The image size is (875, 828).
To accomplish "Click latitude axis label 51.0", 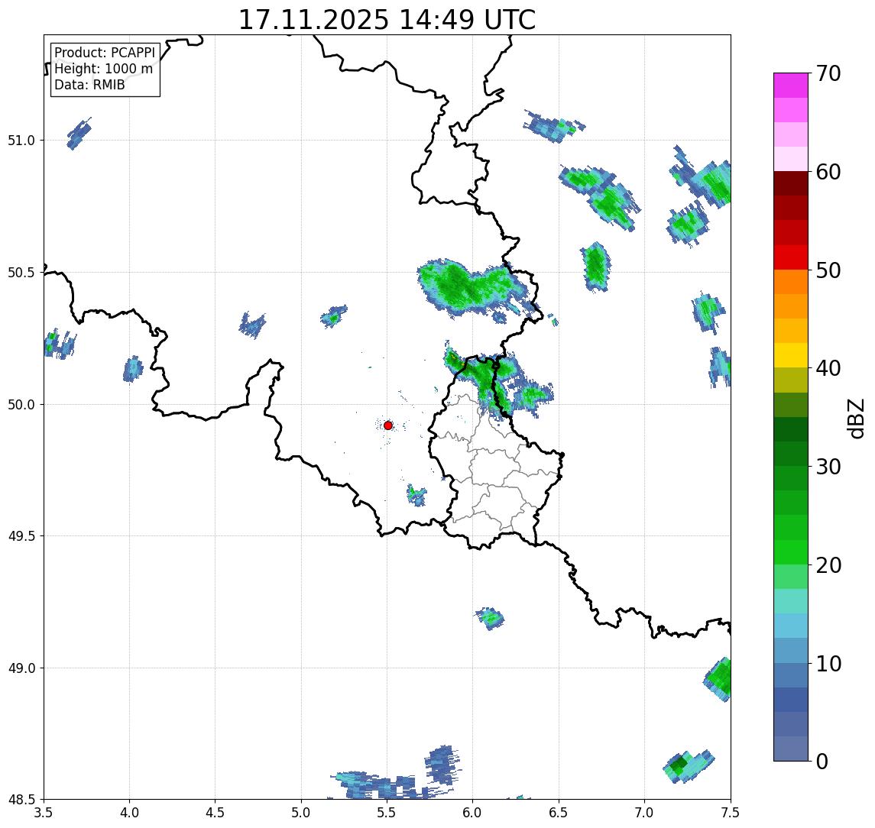I will (x=21, y=140).
